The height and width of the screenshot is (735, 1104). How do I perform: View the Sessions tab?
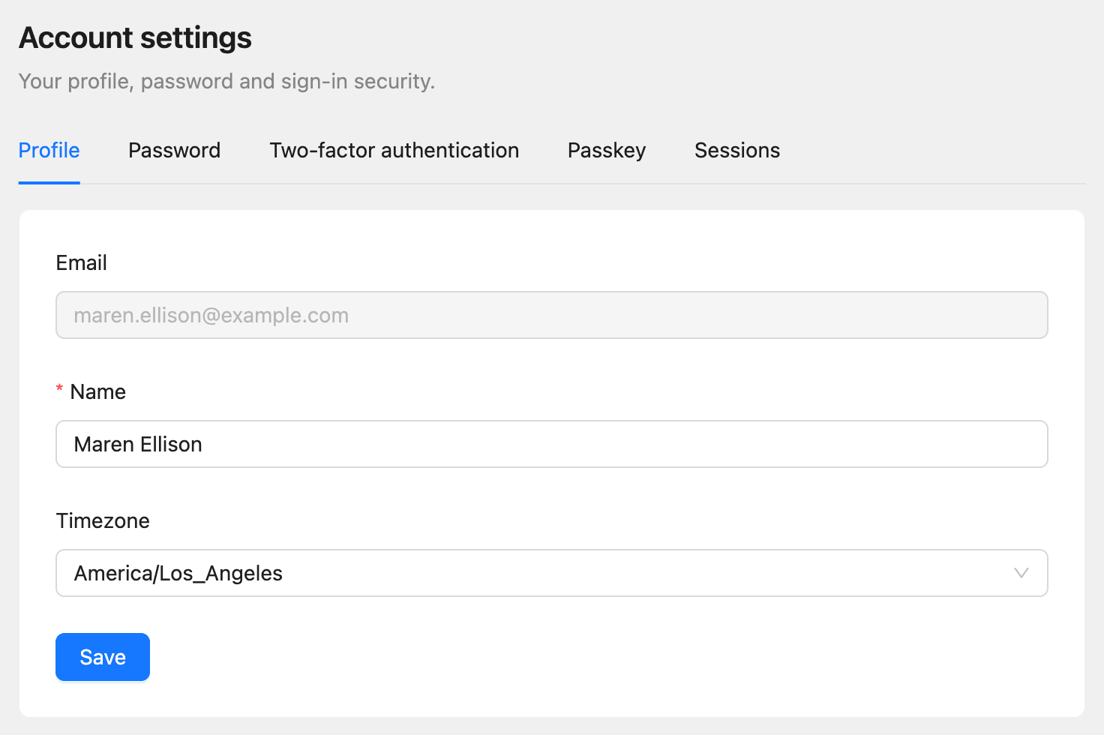pyautogui.click(x=737, y=151)
